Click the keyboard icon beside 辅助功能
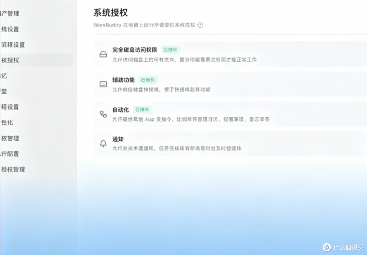This screenshot has height=255, width=367. [x=103, y=84]
